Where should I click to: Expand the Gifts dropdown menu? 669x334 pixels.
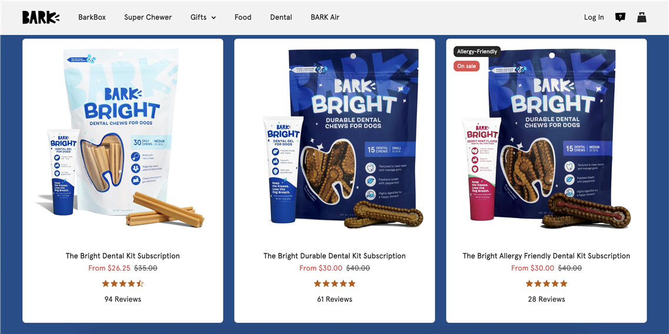[x=203, y=18]
